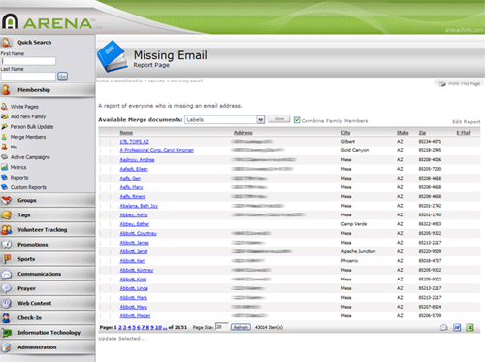Click the Me person icon
Screen dimensions: 485x362
[x=4, y=147]
